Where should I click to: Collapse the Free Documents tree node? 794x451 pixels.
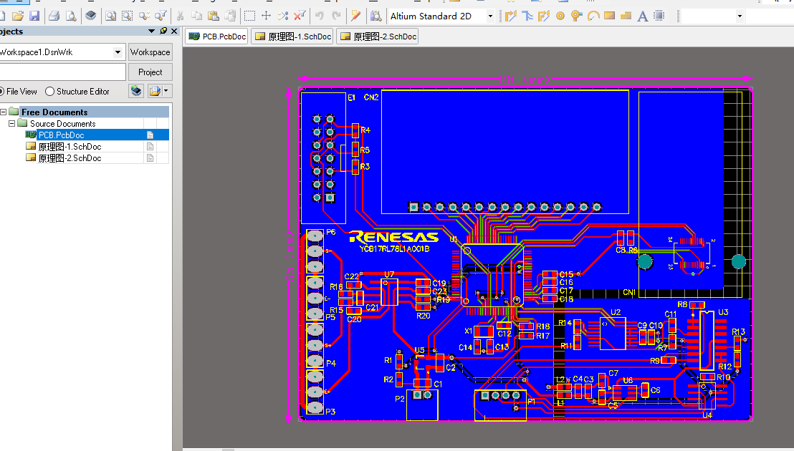(x=3, y=112)
